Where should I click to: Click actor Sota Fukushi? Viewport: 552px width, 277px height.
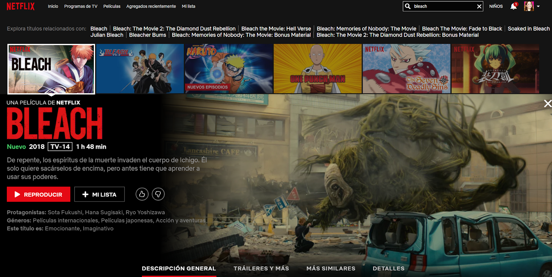click(65, 212)
